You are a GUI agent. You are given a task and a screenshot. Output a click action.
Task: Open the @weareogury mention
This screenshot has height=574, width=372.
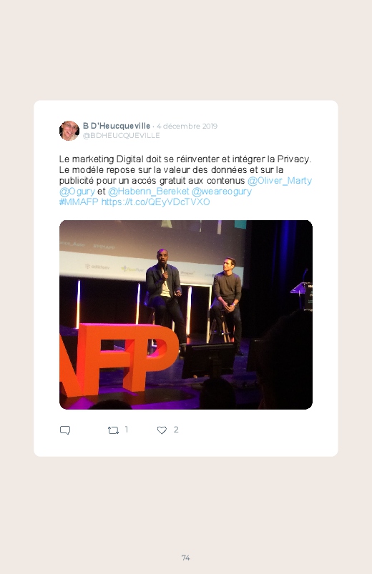[x=222, y=192]
